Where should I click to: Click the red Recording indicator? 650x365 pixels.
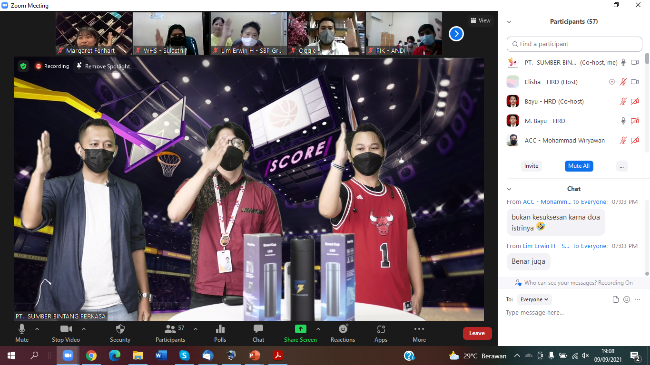[x=52, y=66]
